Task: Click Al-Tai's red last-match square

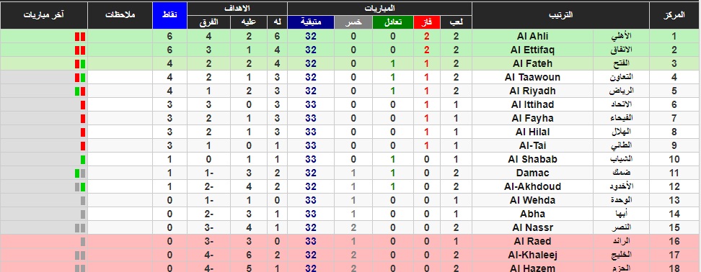Action: click(x=83, y=146)
